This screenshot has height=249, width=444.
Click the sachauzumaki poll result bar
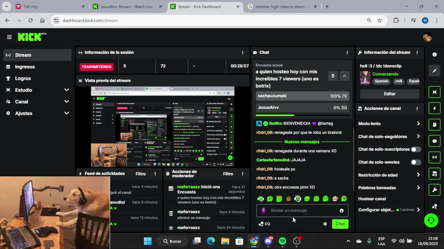pos(302,96)
